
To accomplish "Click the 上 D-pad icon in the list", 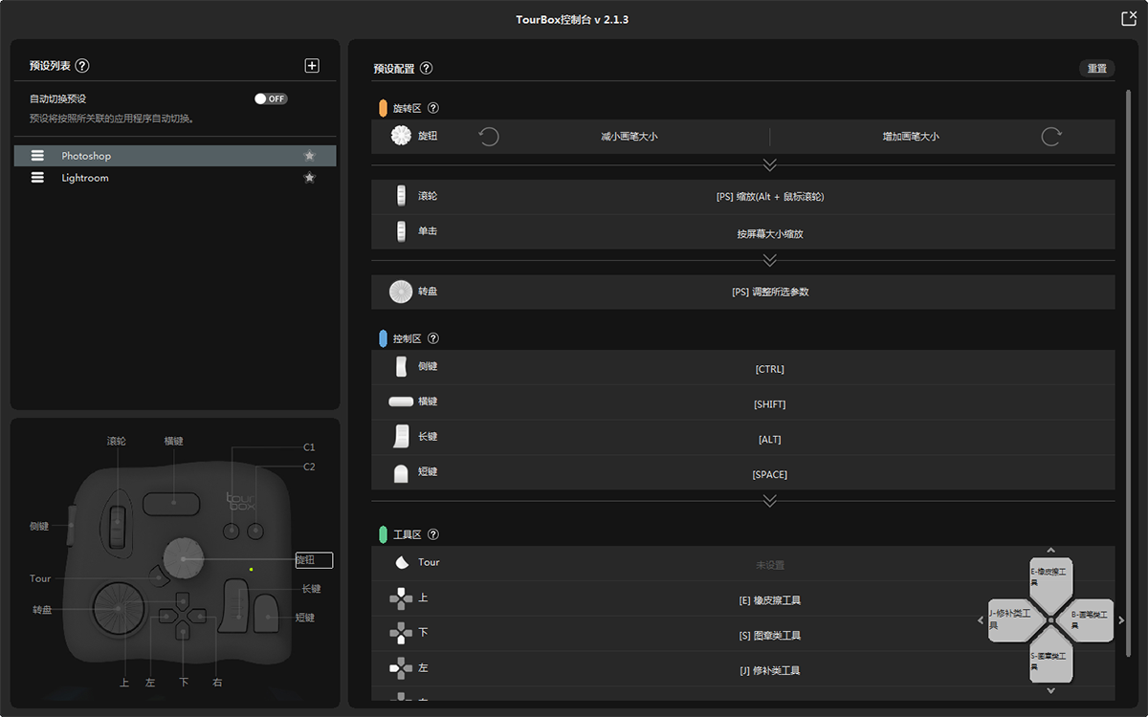I will pos(401,598).
